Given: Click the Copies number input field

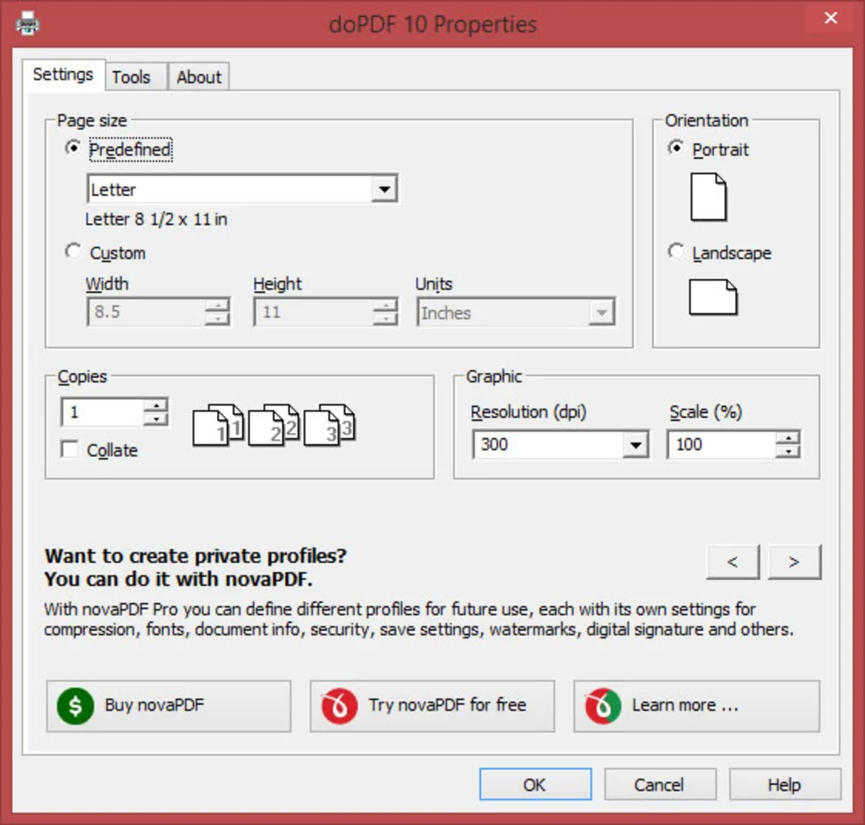Looking at the screenshot, I should [x=103, y=412].
